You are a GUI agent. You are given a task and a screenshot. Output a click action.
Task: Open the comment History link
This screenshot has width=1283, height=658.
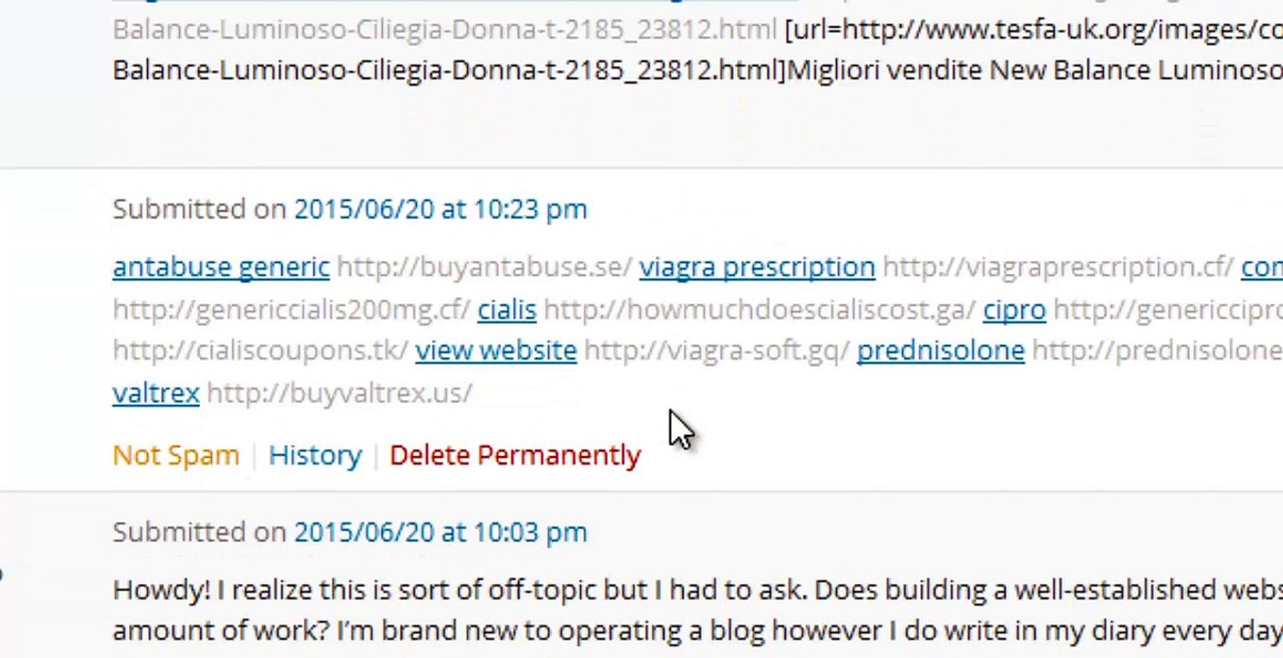(314, 455)
